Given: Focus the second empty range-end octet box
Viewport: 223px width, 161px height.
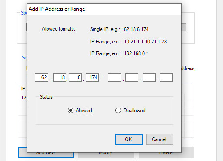Looking at the screenshot, I should 132,77.
